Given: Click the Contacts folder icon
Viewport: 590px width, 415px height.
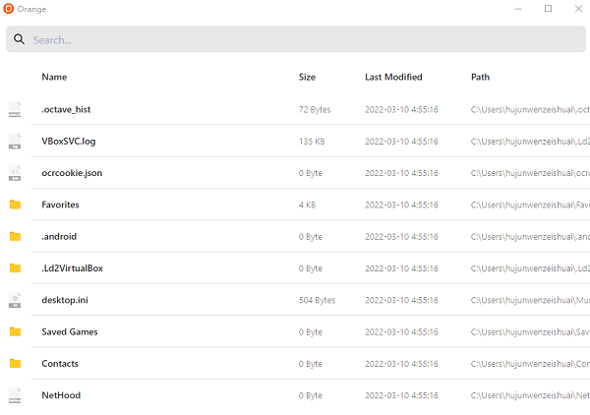Looking at the screenshot, I should coord(15,364).
